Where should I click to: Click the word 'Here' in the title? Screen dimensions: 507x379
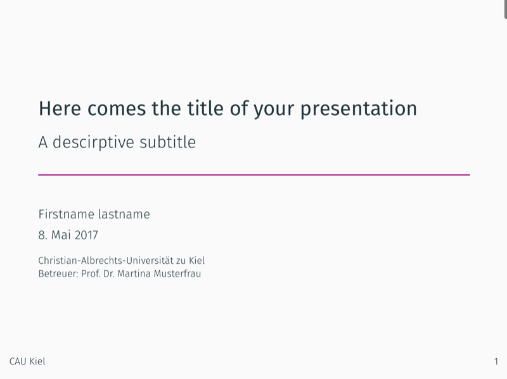pyautogui.click(x=60, y=108)
